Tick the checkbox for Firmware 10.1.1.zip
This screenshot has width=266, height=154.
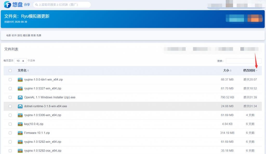(10, 133)
